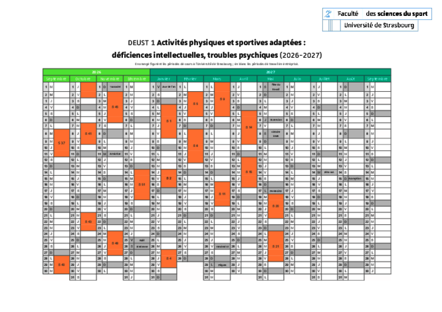Select the orange S 51 week block
The image size is (442, 312).
pos(142,184)
